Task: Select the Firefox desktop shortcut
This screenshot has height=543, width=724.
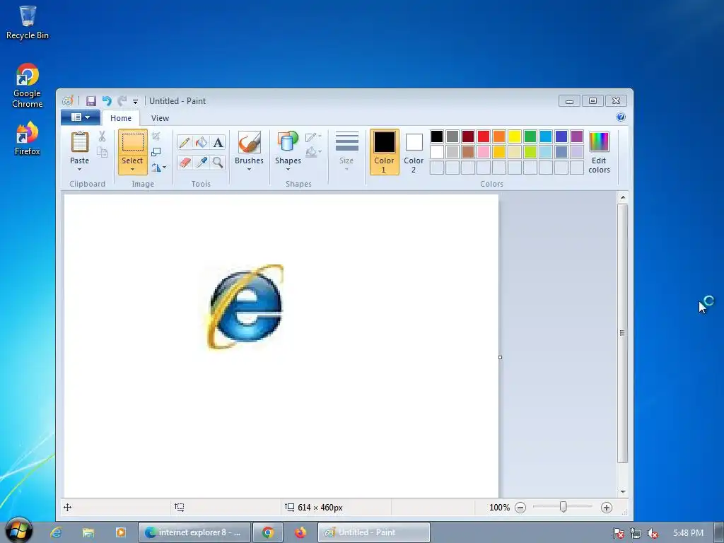Action: coord(28,139)
